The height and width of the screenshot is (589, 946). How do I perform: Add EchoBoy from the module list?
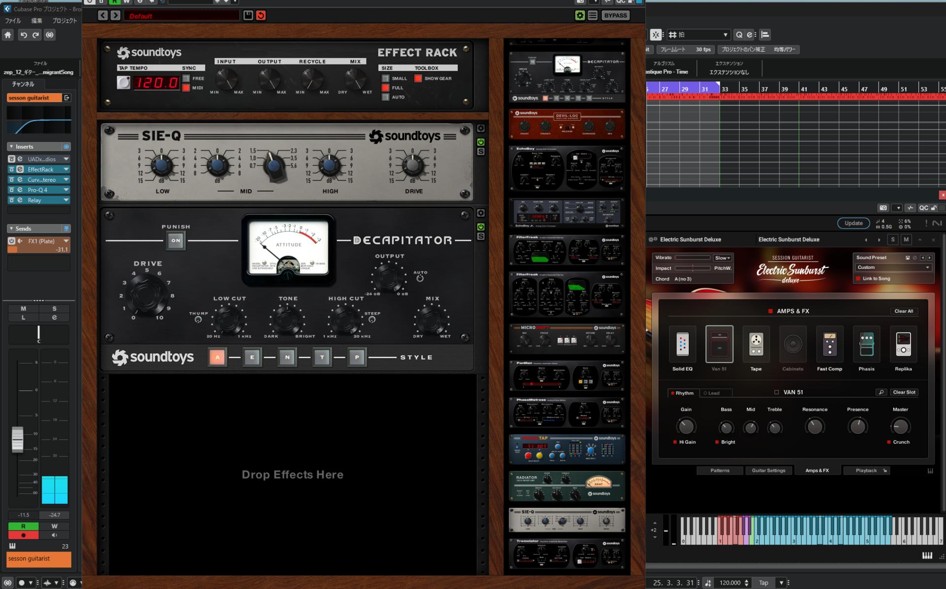tap(567, 168)
